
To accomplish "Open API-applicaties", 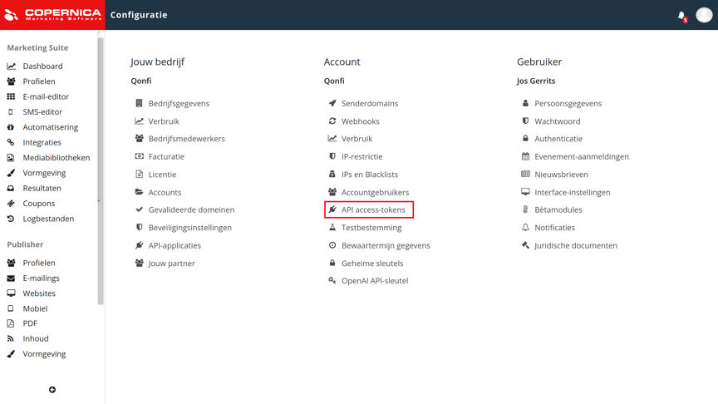I will pos(175,245).
